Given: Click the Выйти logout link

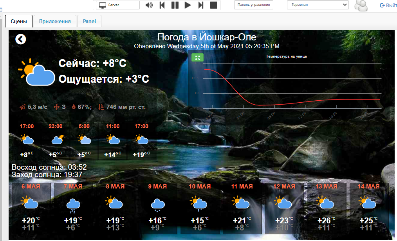Looking at the screenshot, I should click(x=388, y=5).
